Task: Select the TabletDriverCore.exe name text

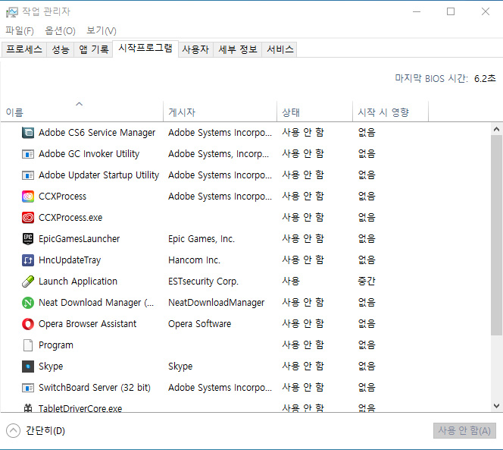Action: pos(80,408)
